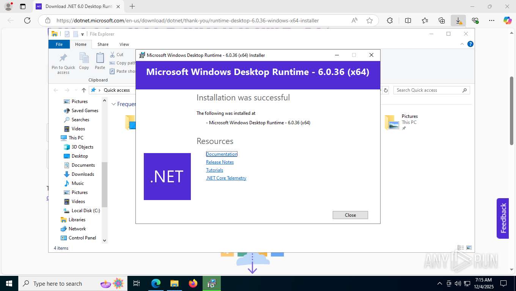Image resolution: width=516 pixels, height=291 pixels.
Task: Switch to details view icon
Action: pyautogui.click(x=461, y=248)
